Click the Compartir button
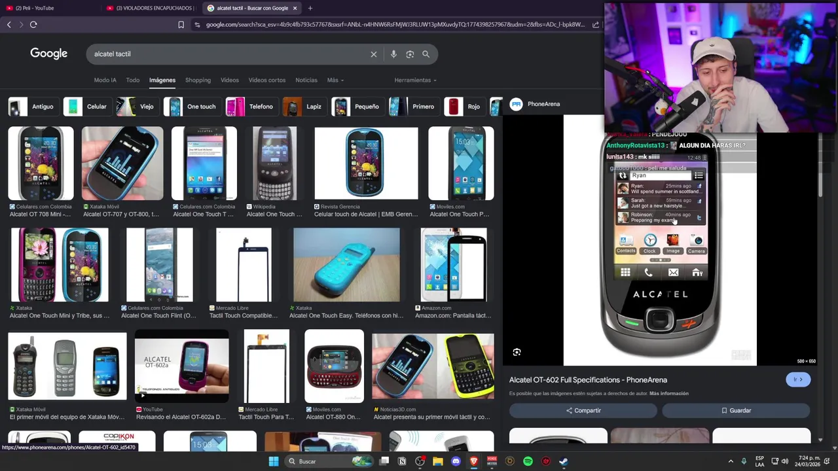Viewport: 838px width, 471px height. point(583,411)
